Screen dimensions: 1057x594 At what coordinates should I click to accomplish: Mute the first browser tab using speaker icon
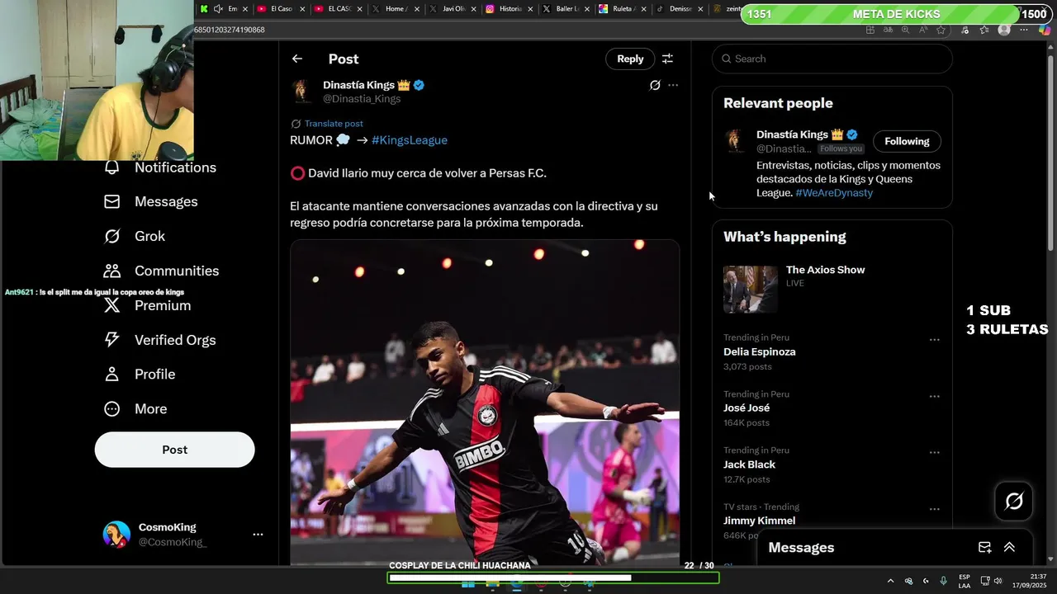[x=218, y=9]
